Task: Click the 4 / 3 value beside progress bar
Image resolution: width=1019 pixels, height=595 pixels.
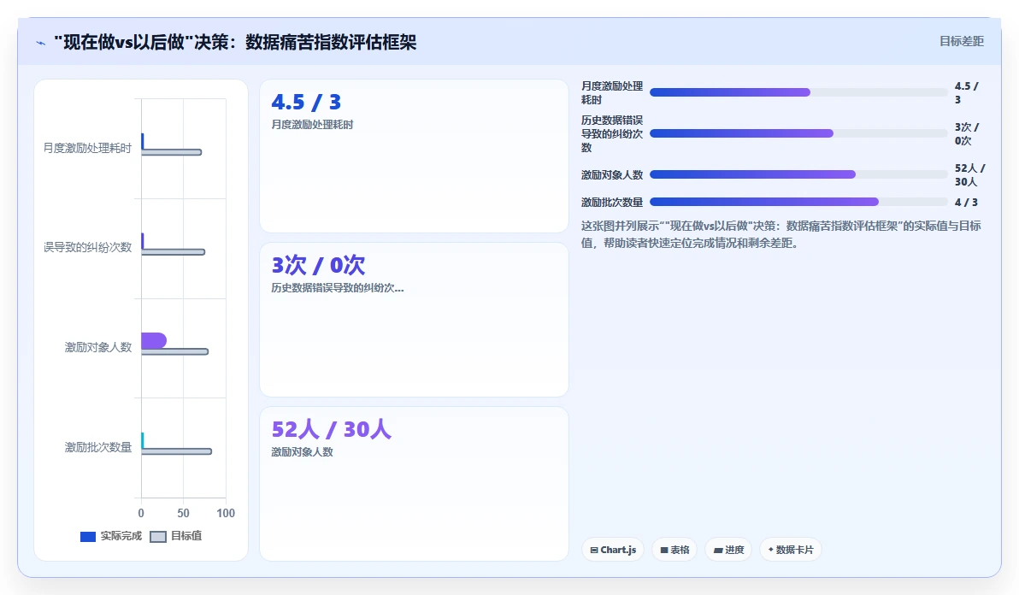Action: [966, 202]
